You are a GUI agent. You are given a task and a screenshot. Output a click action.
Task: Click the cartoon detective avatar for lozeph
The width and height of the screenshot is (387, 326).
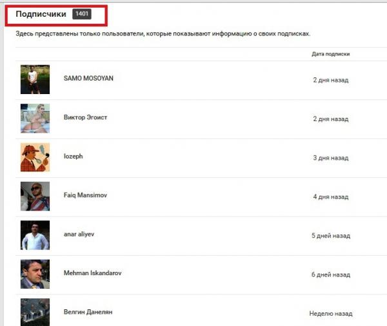pyautogui.click(x=35, y=157)
